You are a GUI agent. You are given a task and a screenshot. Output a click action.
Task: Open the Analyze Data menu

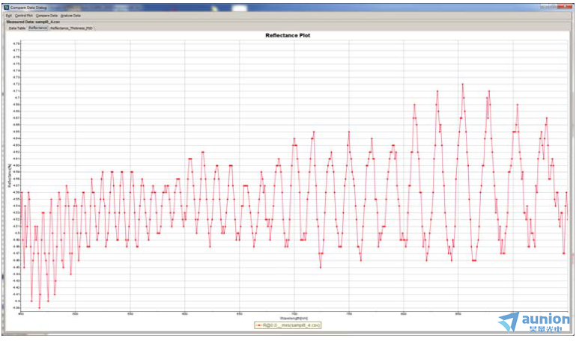tap(70, 16)
